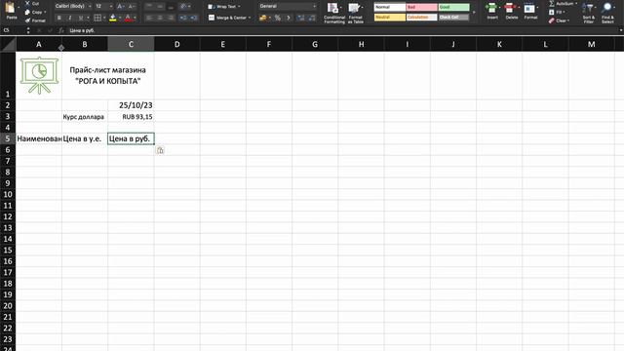Viewport: 624px width, 351px height.
Task: Apply yellow fill color to cell
Action: click(x=113, y=18)
